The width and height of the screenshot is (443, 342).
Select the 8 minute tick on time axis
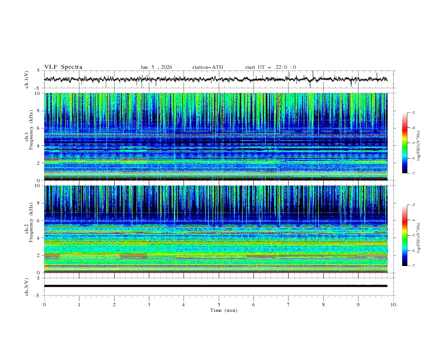[323, 305]
